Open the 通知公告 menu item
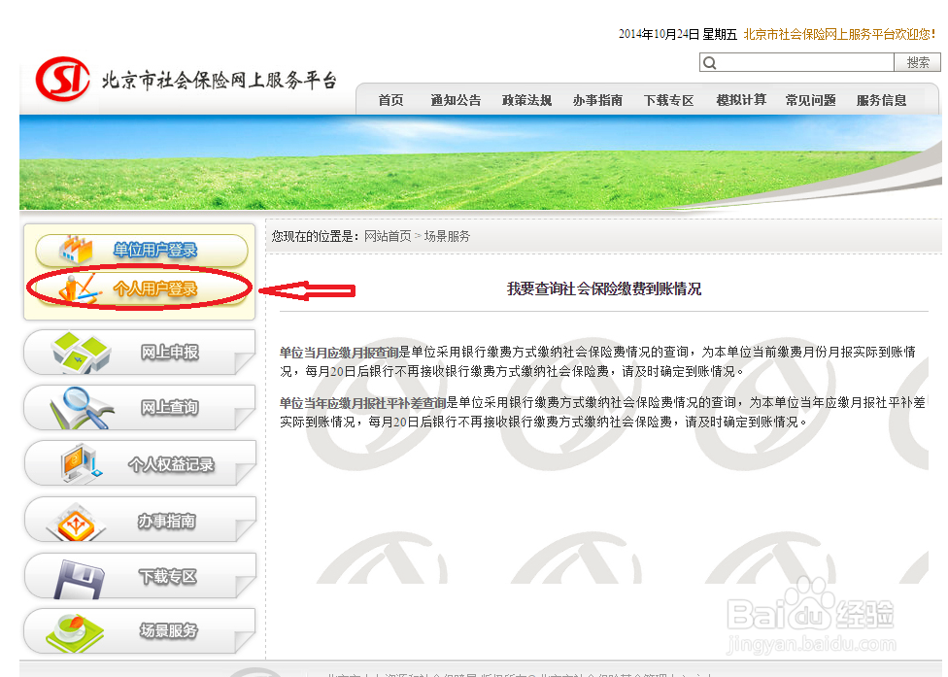Image resolution: width=948 pixels, height=677 pixels. tap(455, 99)
